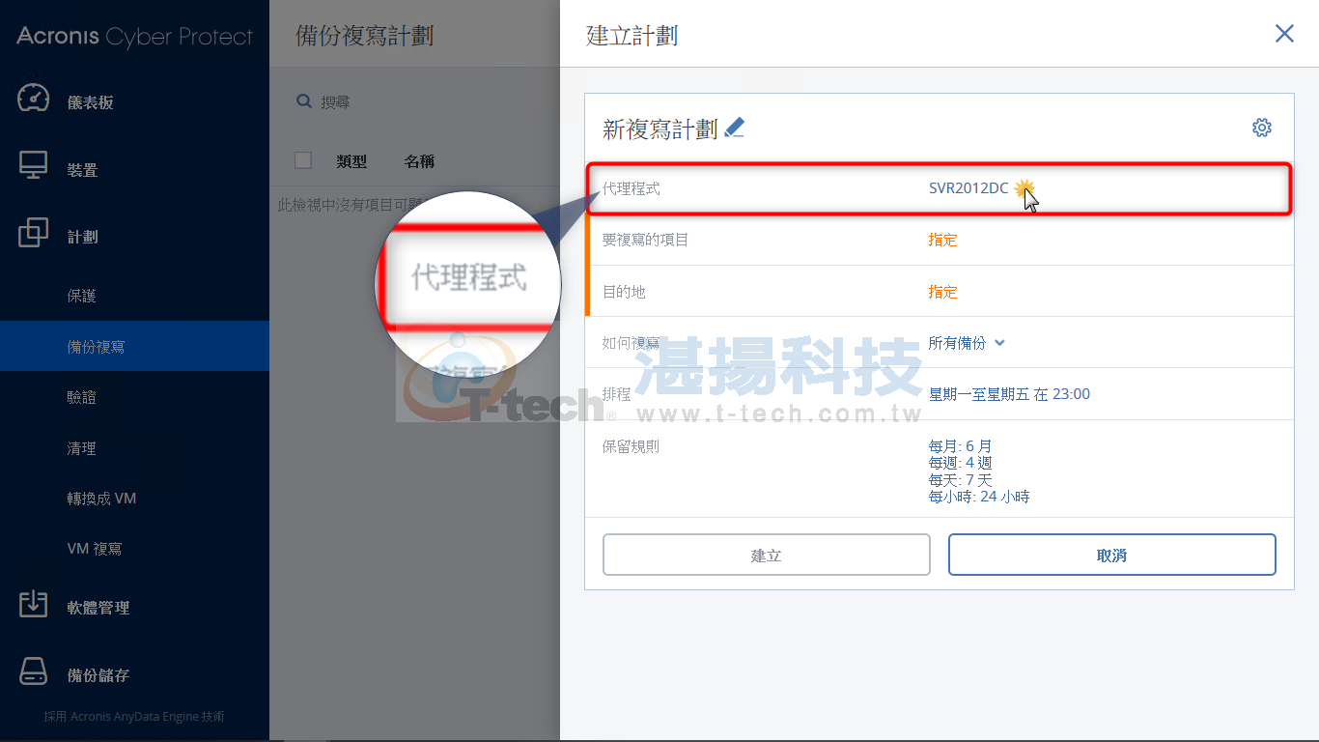The image size is (1319, 742).
Task: Click the download box icon for 軟體管理
Action: click(x=34, y=604)
